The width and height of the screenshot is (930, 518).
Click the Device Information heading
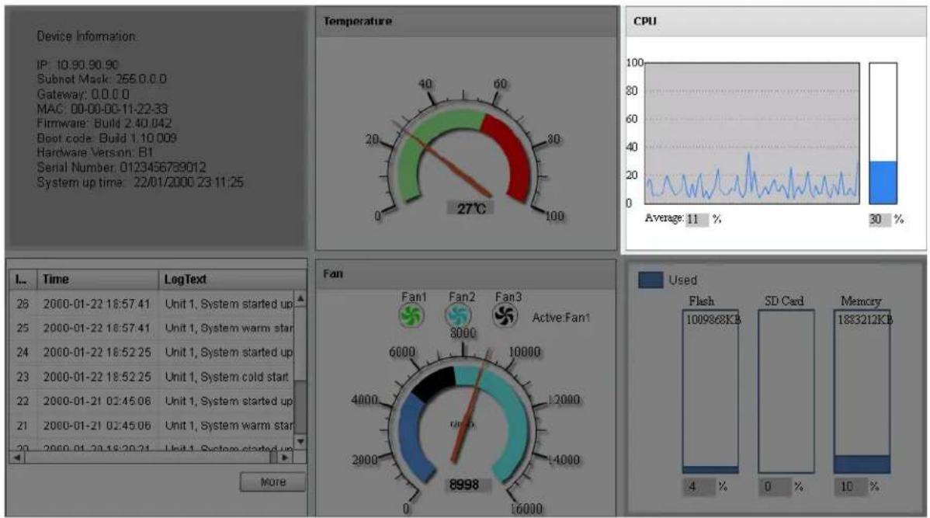tap(86, 37)
